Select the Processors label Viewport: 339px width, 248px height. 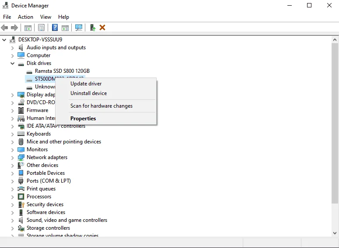point(39,197)
